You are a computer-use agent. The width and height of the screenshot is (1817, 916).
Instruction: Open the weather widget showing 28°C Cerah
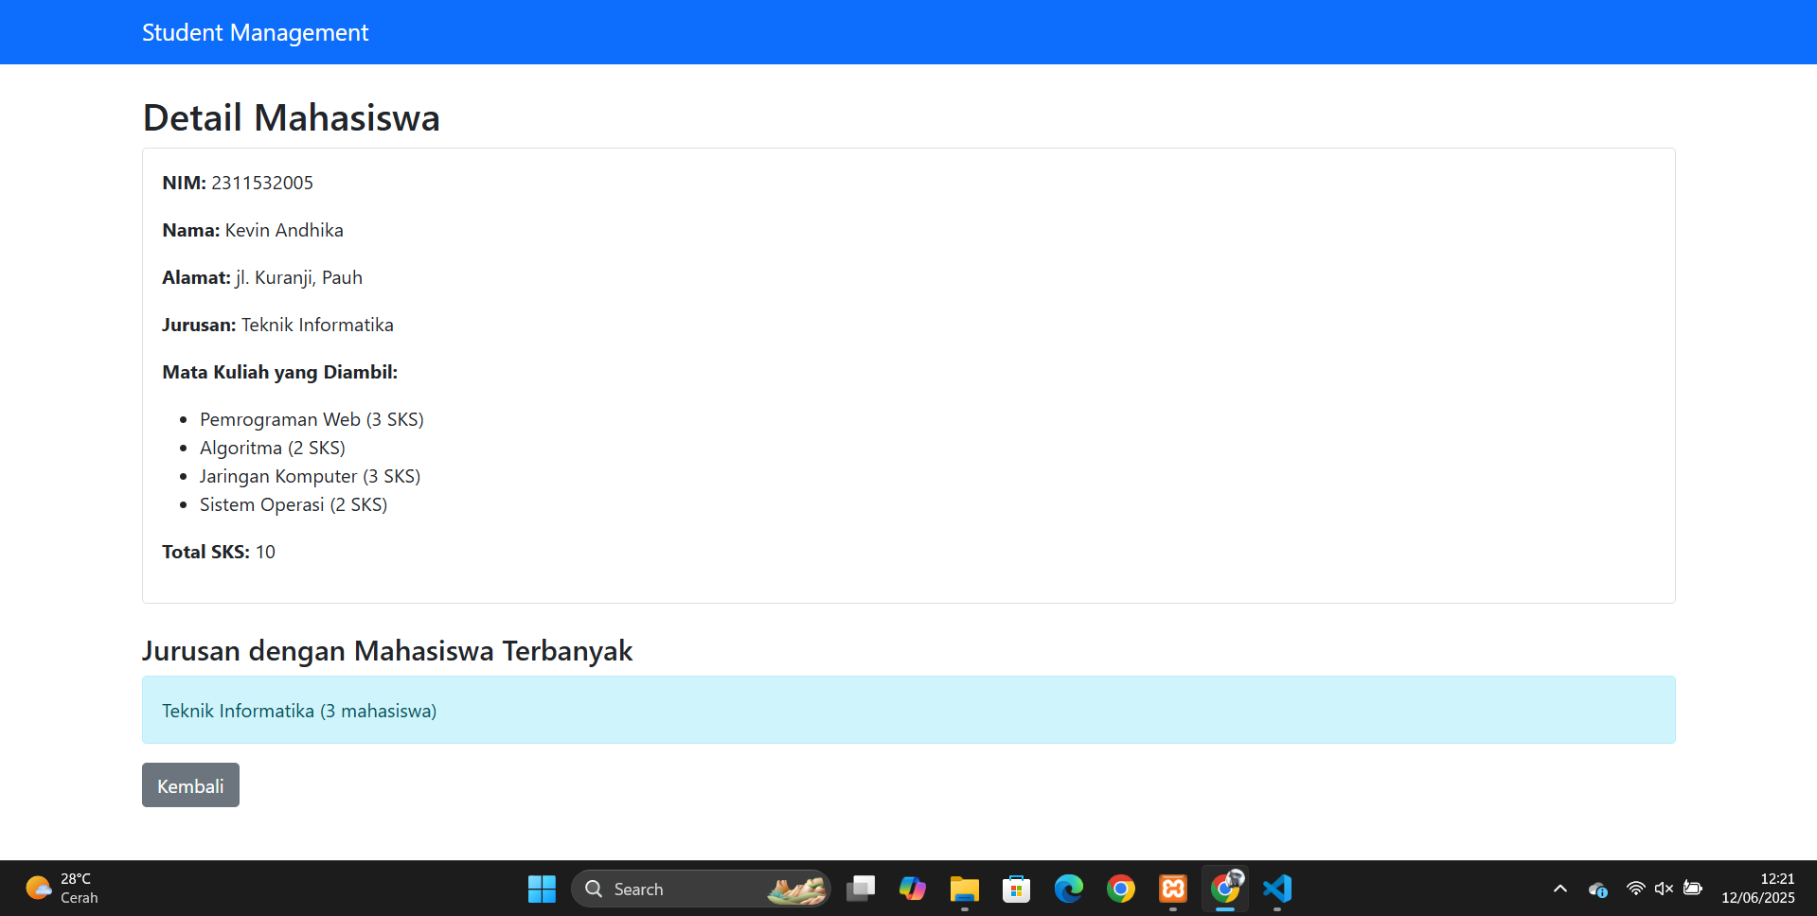(x=62, y=889)
